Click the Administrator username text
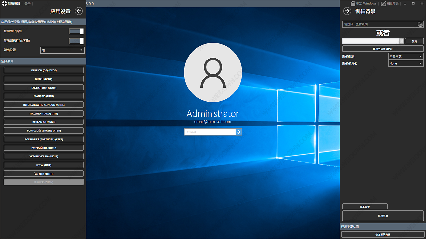Image resolution: width=426 pixels, height=239 pixels. (213, 113)
